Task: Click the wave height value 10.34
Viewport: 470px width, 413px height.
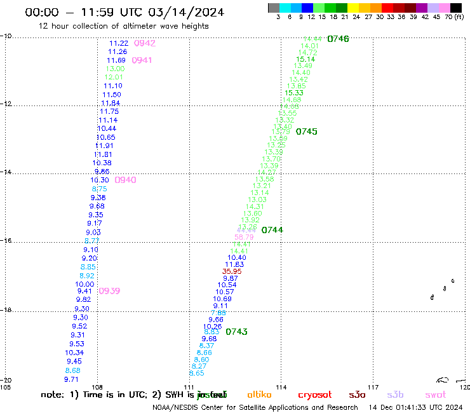Action: 74,353
